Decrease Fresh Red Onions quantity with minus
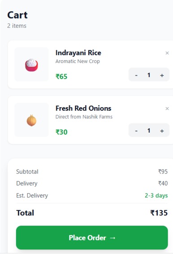Viewport: 173px width, 257px height. click(136, 131)
